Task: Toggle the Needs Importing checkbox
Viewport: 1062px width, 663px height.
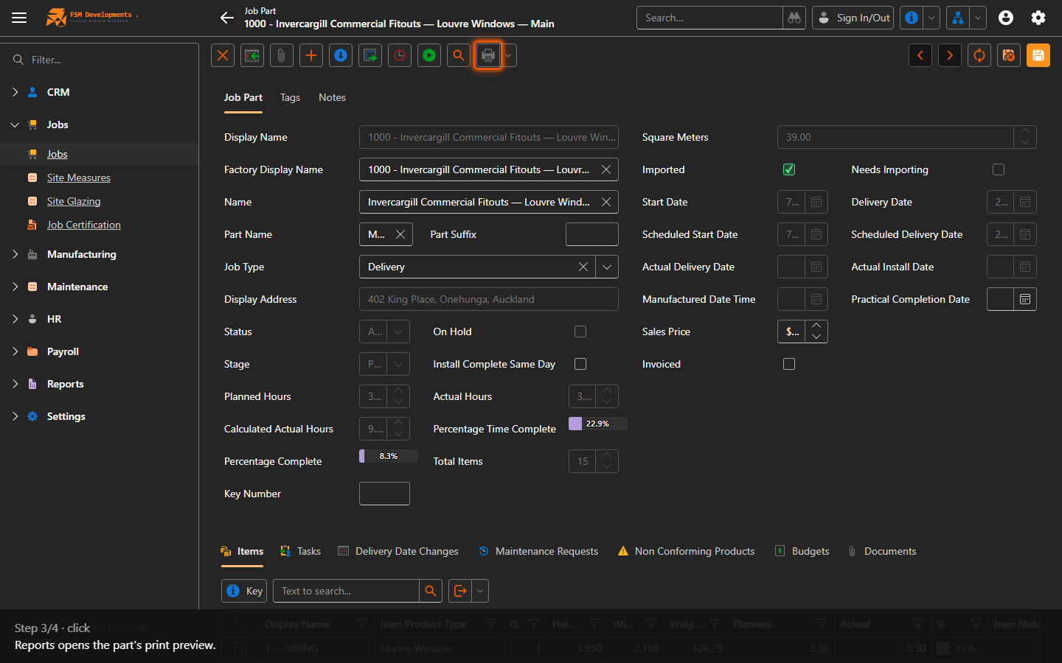Action: [999, 169]
